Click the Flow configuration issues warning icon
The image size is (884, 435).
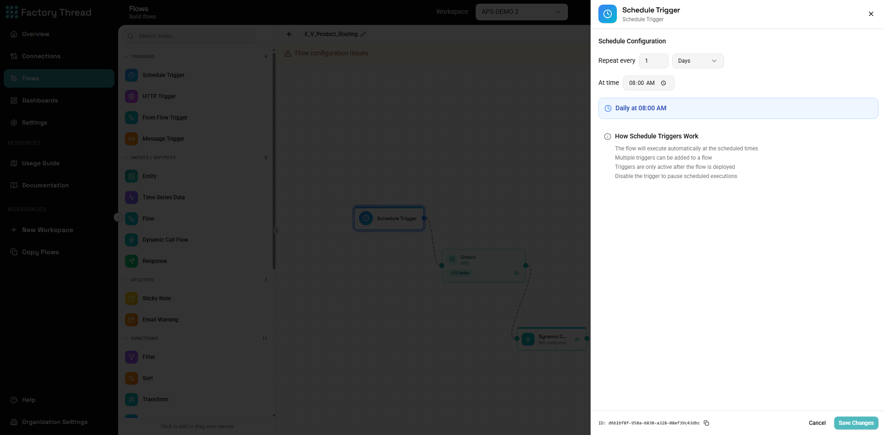pos(288,54)
